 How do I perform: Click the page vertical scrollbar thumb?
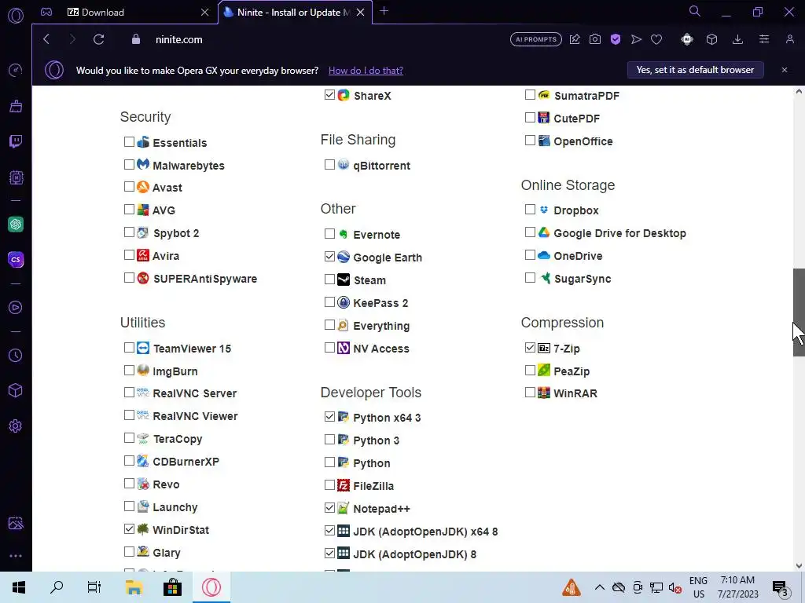799,312
